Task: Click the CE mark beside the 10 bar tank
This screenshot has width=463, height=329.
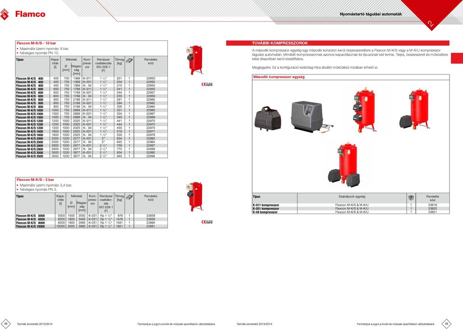Action: 207,84
